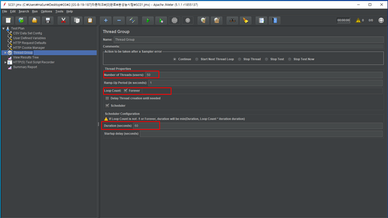Screen dimensions: 388x218
Task: Open the Run menu
Action: pos(35,12)
